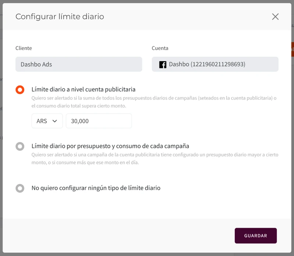Click the 30,000 amount input field
The height and width of the screenshot is (256, 294).
99,121
